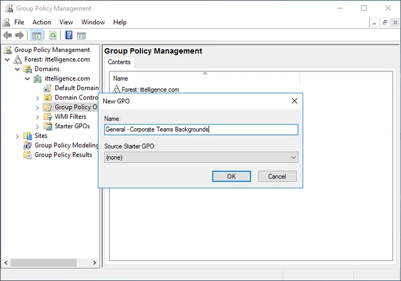Close the New GPO dialog with X
The image size is (401, 281).
[294, 101]
